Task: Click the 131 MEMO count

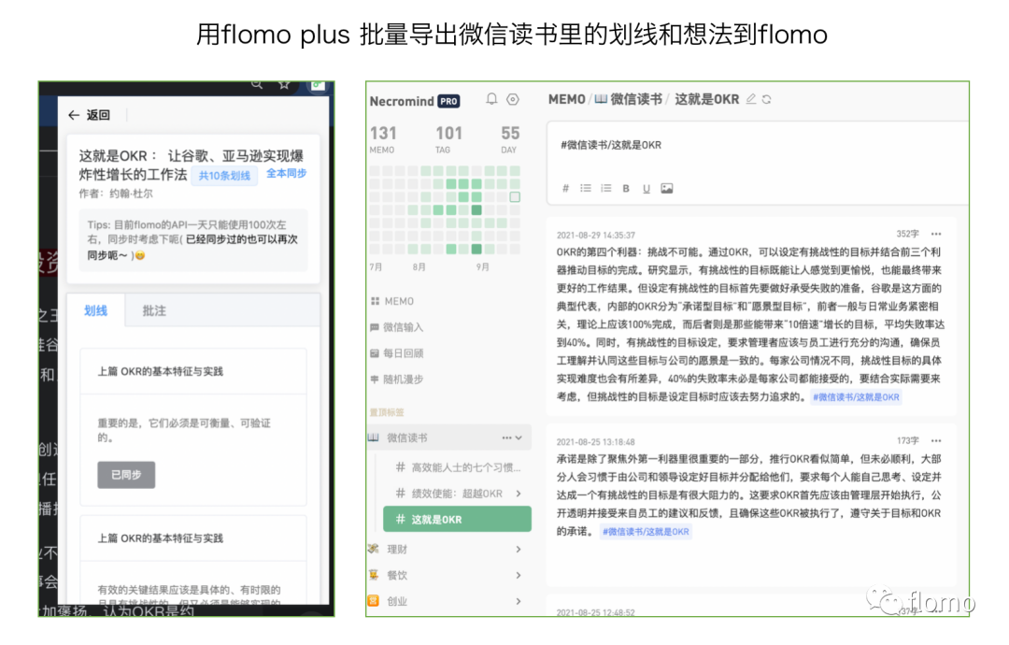Action: point(383,139)
